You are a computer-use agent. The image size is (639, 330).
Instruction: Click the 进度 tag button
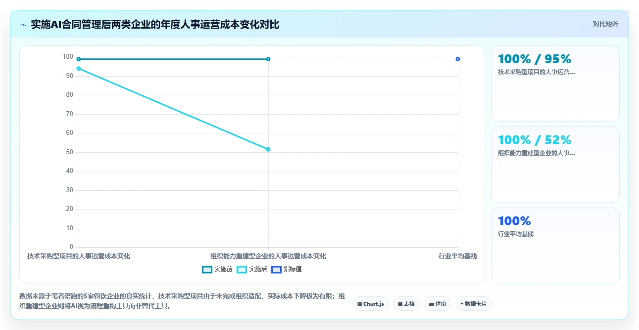pyautogui.click(x=438, y=304)
